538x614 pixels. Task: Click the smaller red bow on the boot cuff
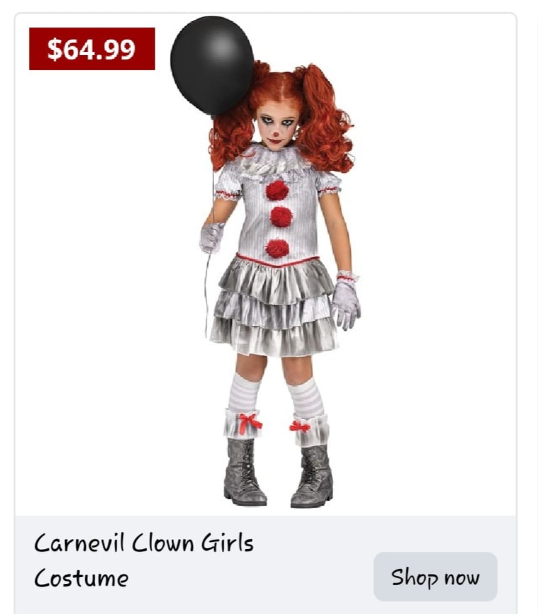click(300, 427)
